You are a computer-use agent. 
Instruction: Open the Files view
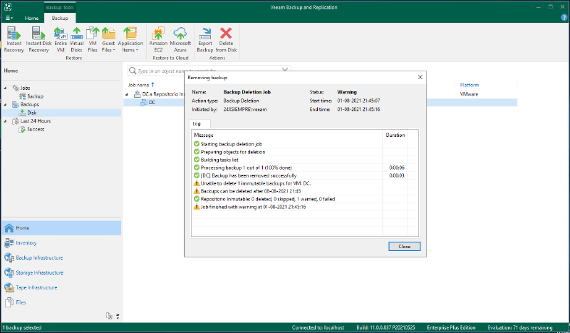pos(61,302)
